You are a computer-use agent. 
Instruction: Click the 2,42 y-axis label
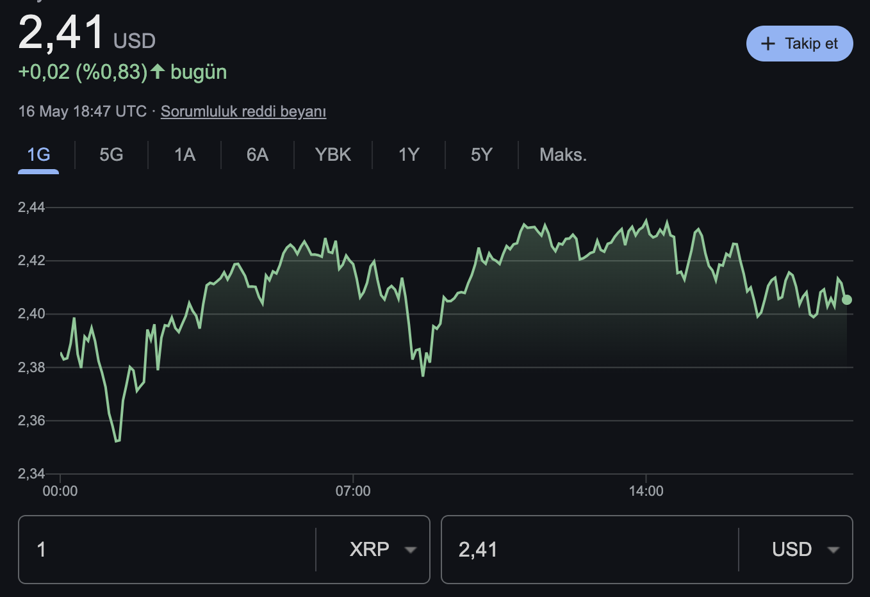31,260
